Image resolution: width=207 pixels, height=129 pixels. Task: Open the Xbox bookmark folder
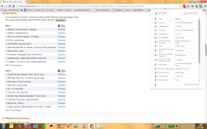pos(126,10)
